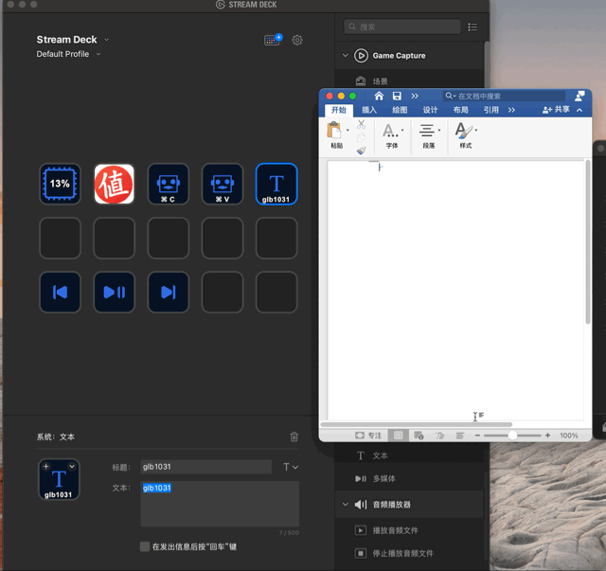Enable 在发出信息后按回车键 checkbox

pos(145,546)
